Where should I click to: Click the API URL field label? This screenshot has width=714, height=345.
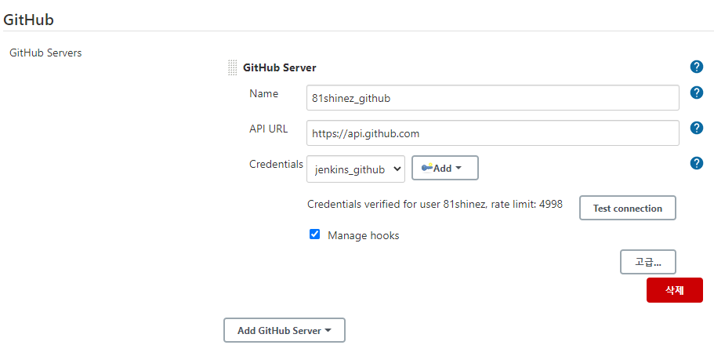(x=269, y=129)
